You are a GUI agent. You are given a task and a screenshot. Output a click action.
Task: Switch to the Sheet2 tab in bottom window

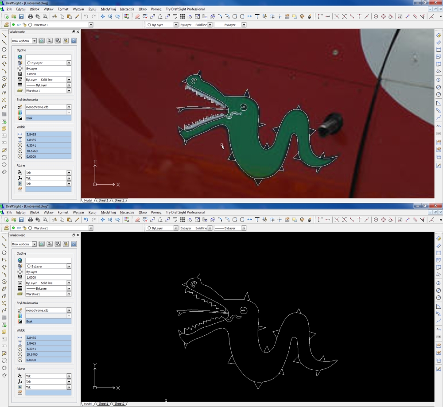click(119, 404)
